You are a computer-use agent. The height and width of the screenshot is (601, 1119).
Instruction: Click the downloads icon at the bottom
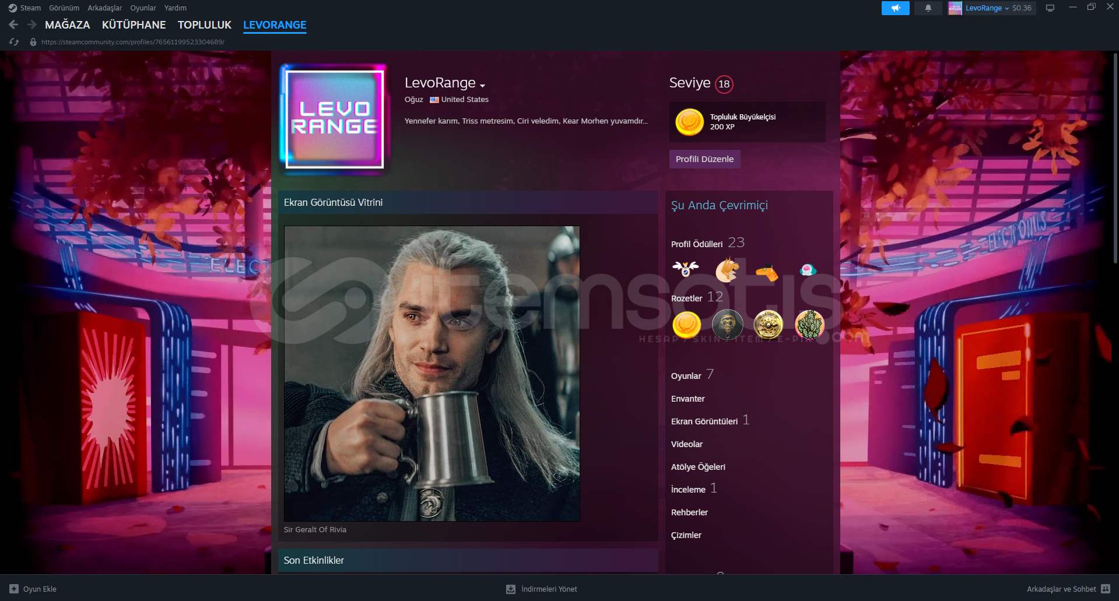511,589
